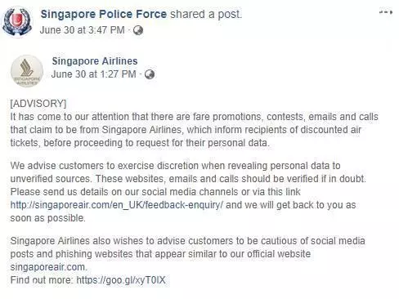
Task: Click the singaporeair.com website mention
Action: pyautogui.click(x=49, y=267)
